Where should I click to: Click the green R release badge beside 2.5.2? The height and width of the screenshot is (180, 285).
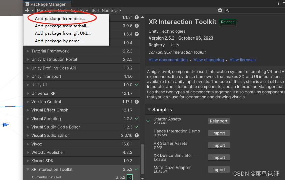pos(130,177)
